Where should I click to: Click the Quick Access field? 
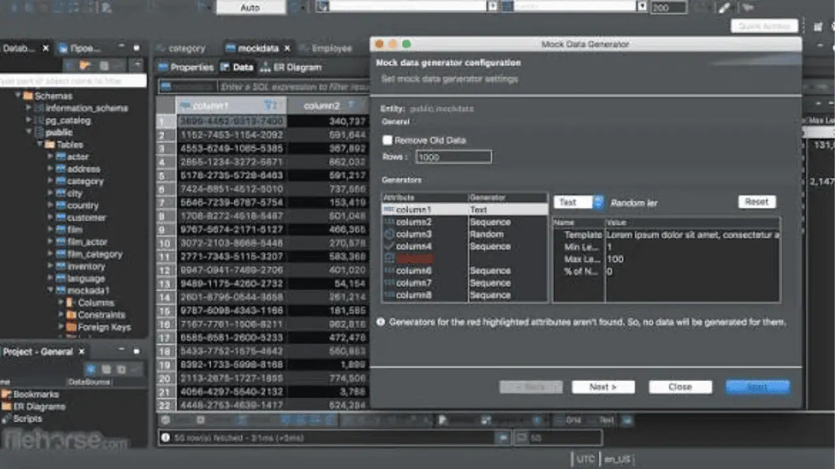pos(765,26)
